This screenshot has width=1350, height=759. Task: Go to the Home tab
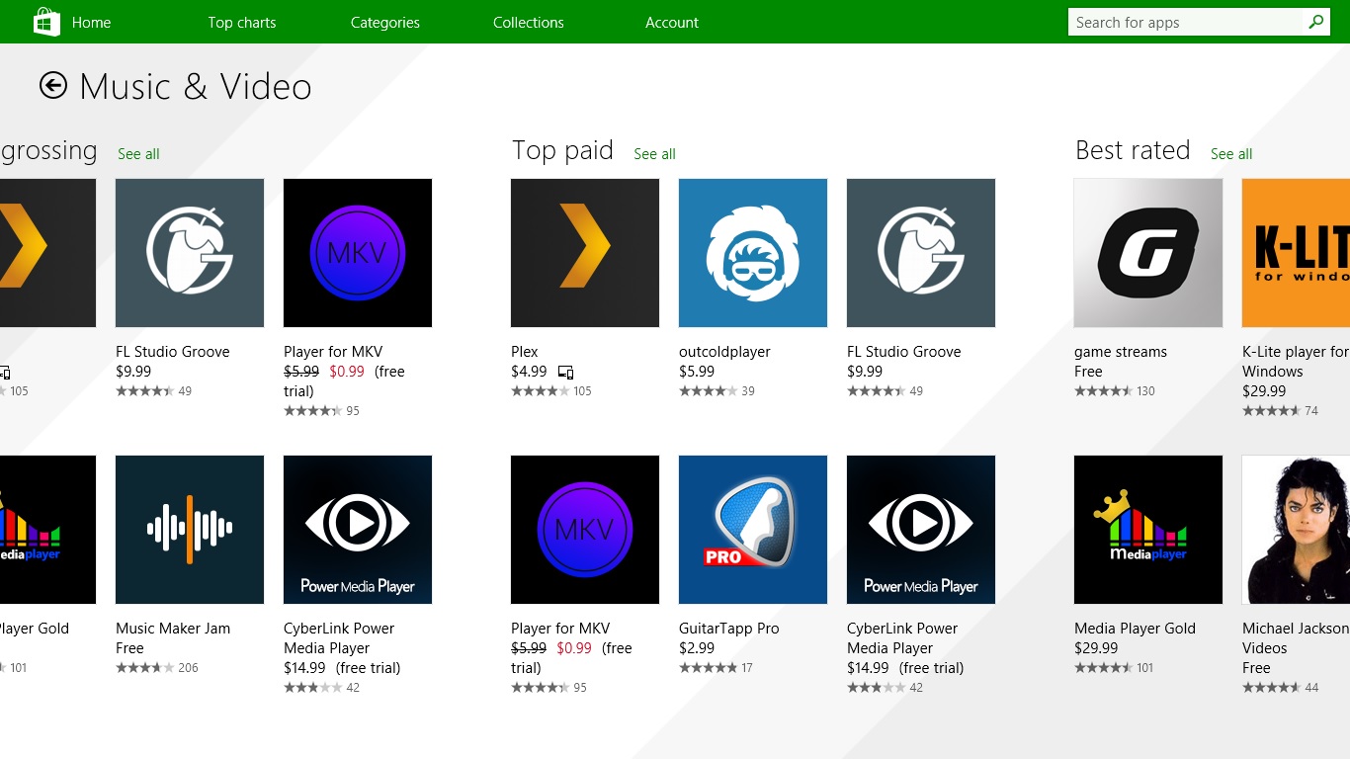[91, 22]
